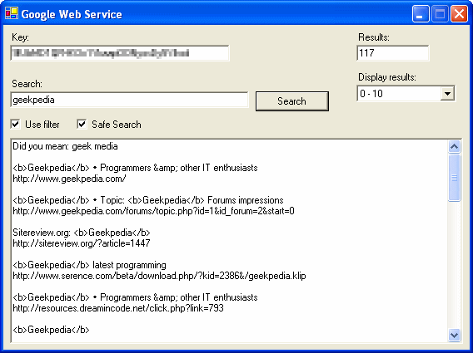The height and width of the screenshot is (353, 473).
Task: Click the http://www.geekpedia.com/ line in results
Action: pyautogui.click(x=69, y=179)
